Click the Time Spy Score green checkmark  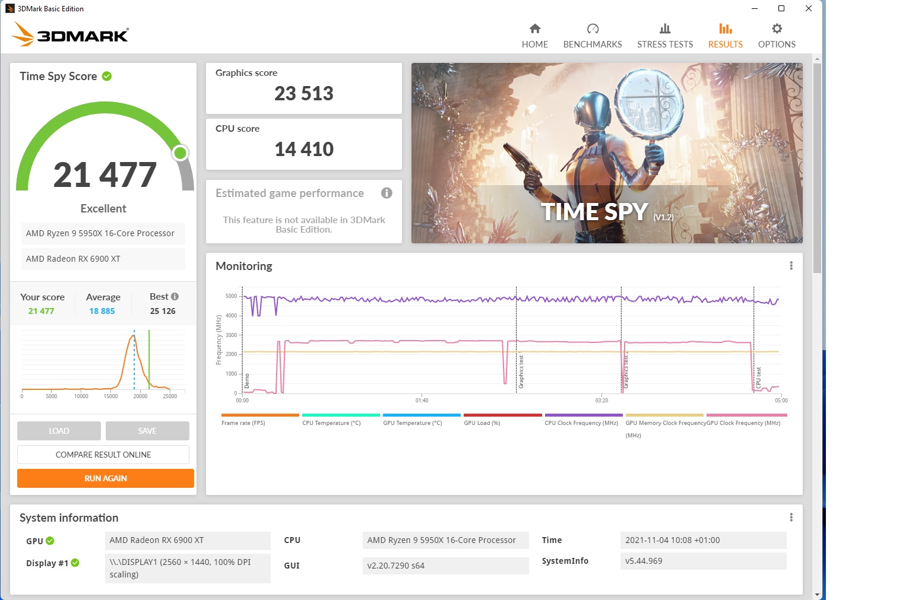click(x=107, y=76)
